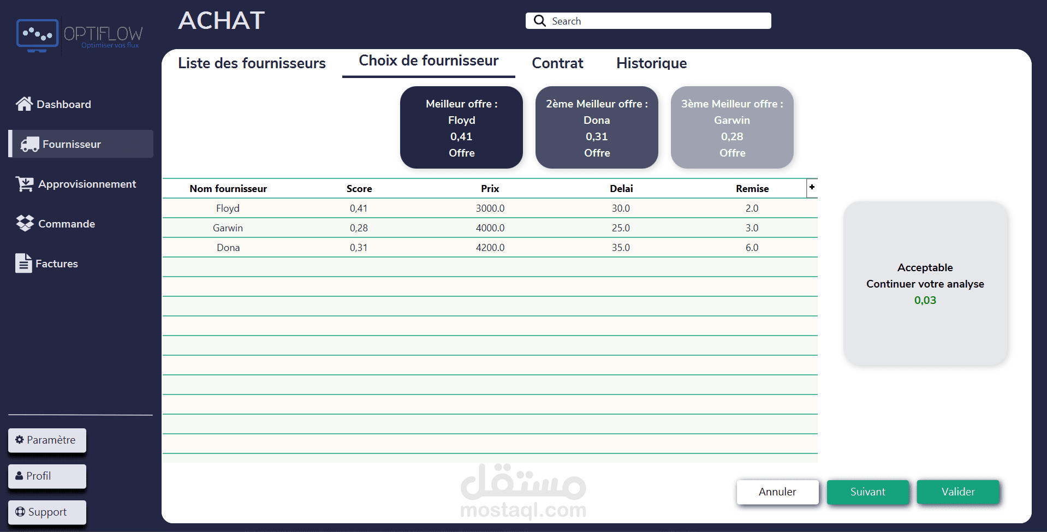The image size is (1047, 532).
Task: Click the delay cell 35.0
Action: pyautogui.click(x=621, y=247)
